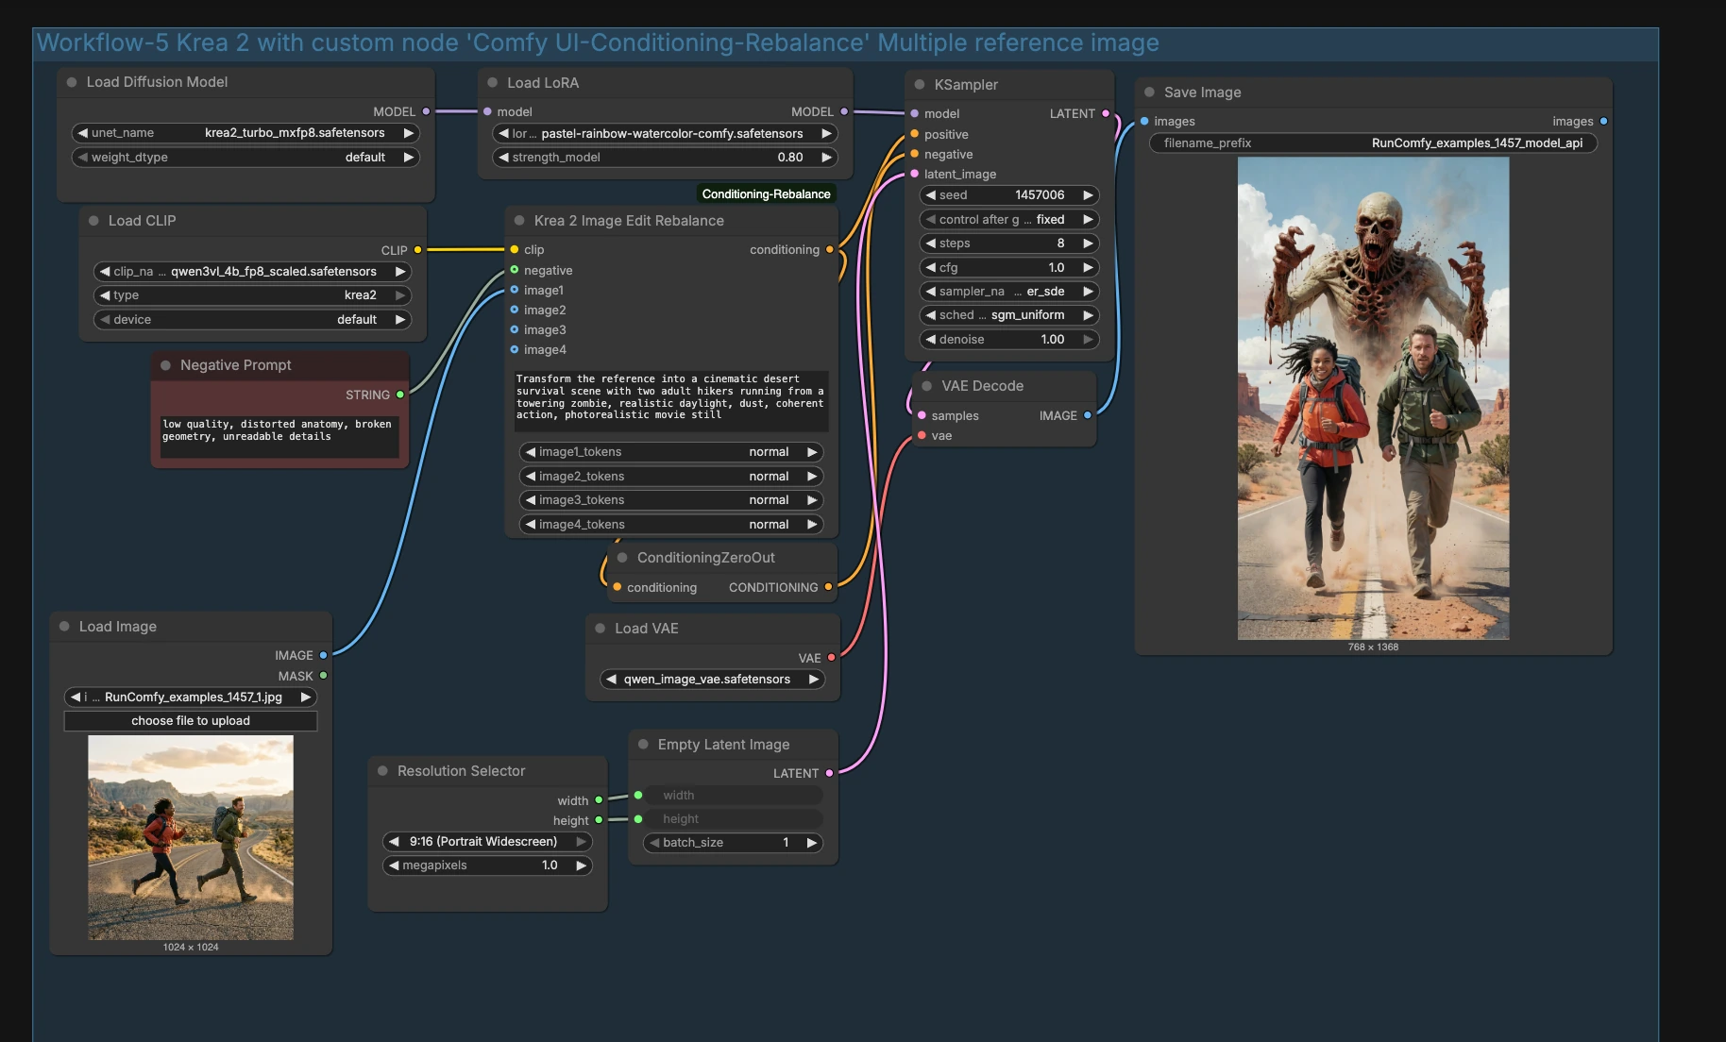Viewport: 1726px width, 1042px height.
Task: Click the Load VAE output socket
Action: point(832,658)
